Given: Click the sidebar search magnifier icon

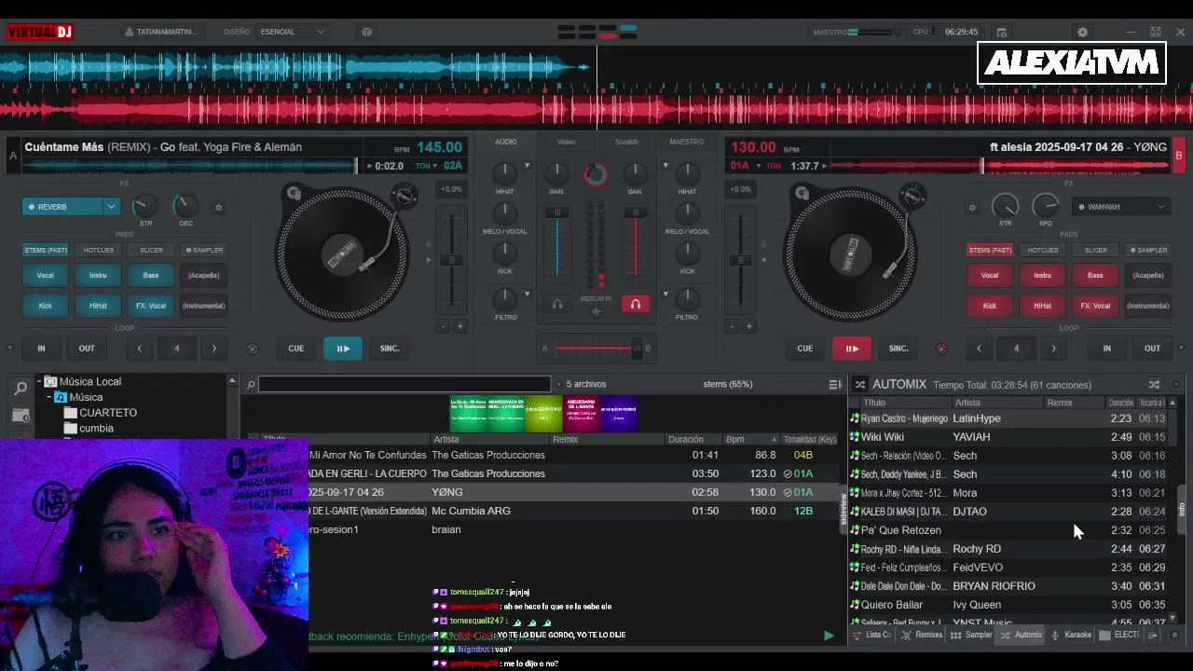Looking at the screenshot, I should [x=21, y=389].
